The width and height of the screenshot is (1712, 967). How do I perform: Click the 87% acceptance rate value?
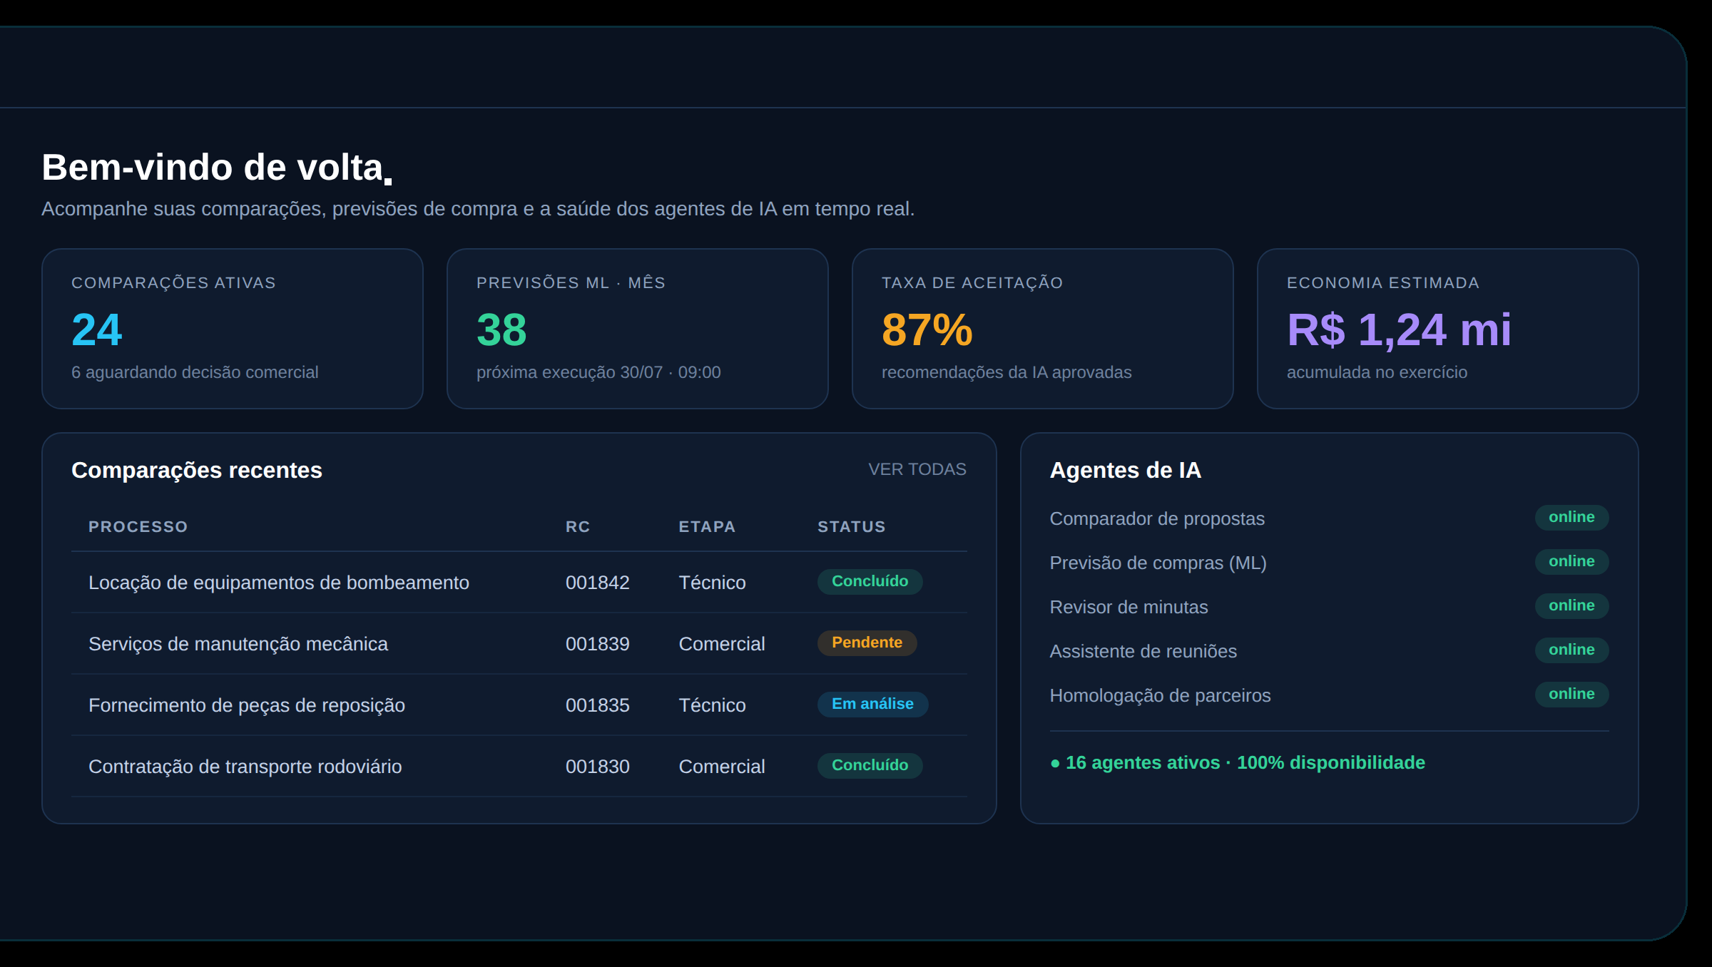pos(927,329)
